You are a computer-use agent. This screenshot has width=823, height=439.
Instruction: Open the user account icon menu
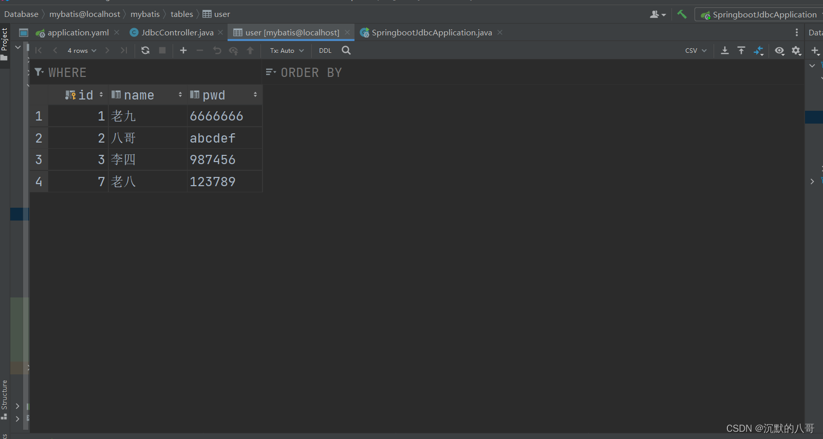658,14
